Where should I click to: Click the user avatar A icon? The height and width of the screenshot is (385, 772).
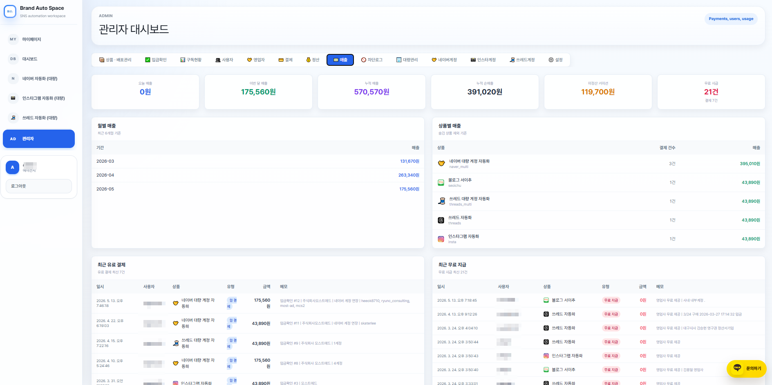pos(12,167)
